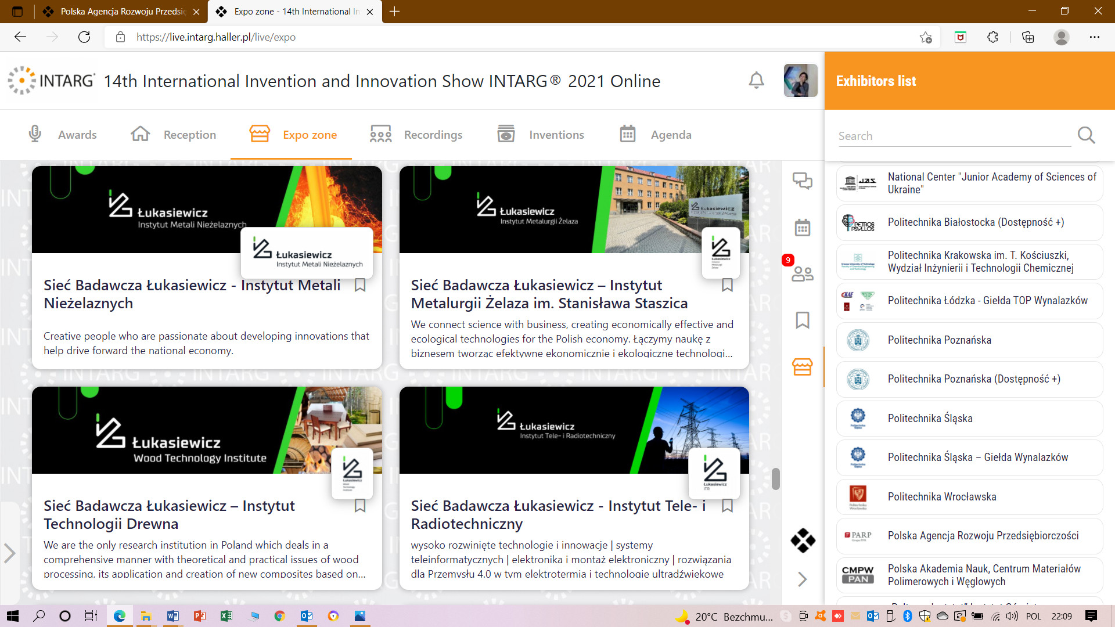Open the people icon with 9 badge
The image size is (1115, 627).
(x=803, y=273)
